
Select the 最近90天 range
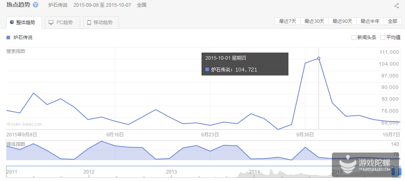click(x=342, y=21)
